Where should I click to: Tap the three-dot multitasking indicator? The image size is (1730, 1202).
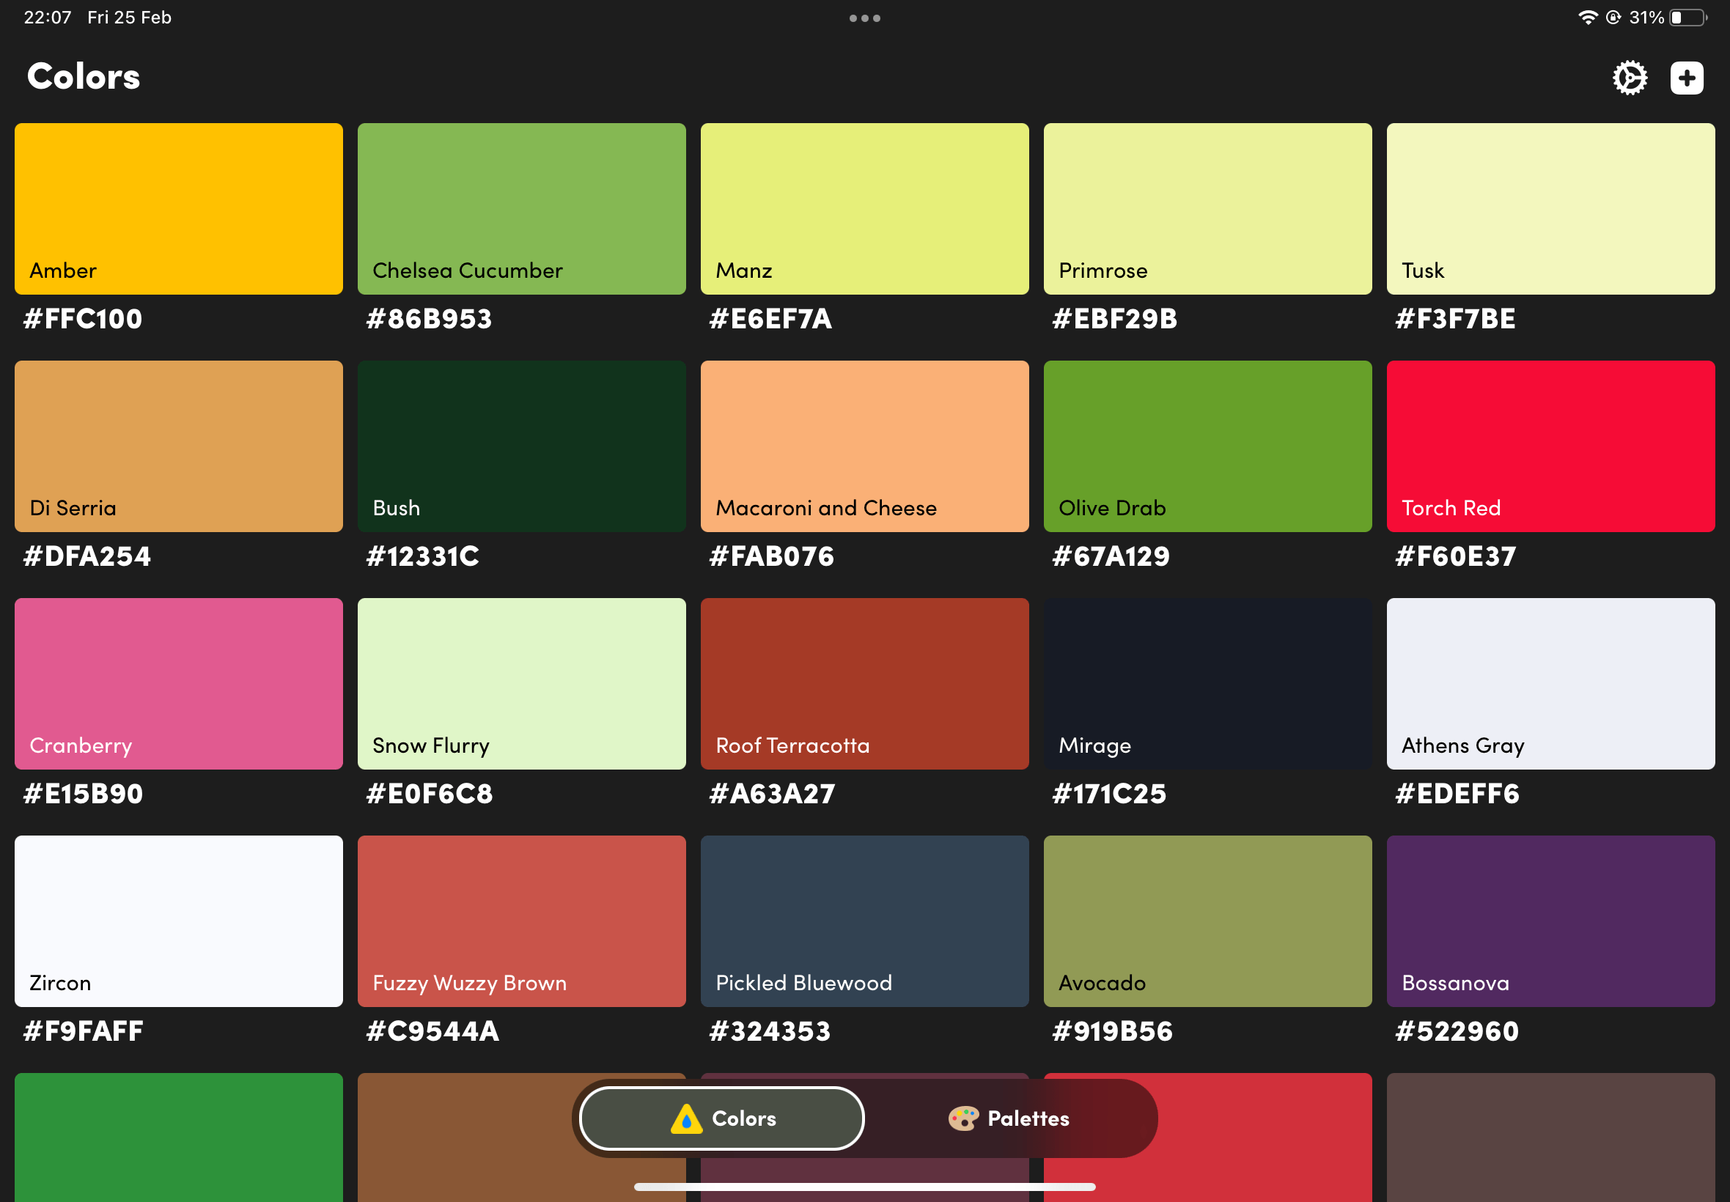coord(864,18)
